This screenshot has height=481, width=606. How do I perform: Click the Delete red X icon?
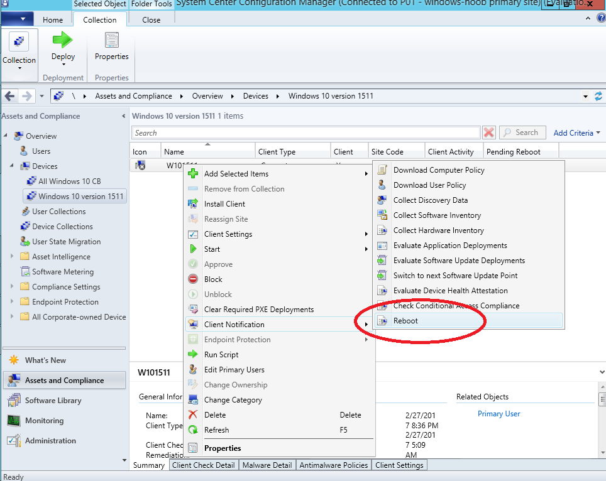(x=193, y=414)
